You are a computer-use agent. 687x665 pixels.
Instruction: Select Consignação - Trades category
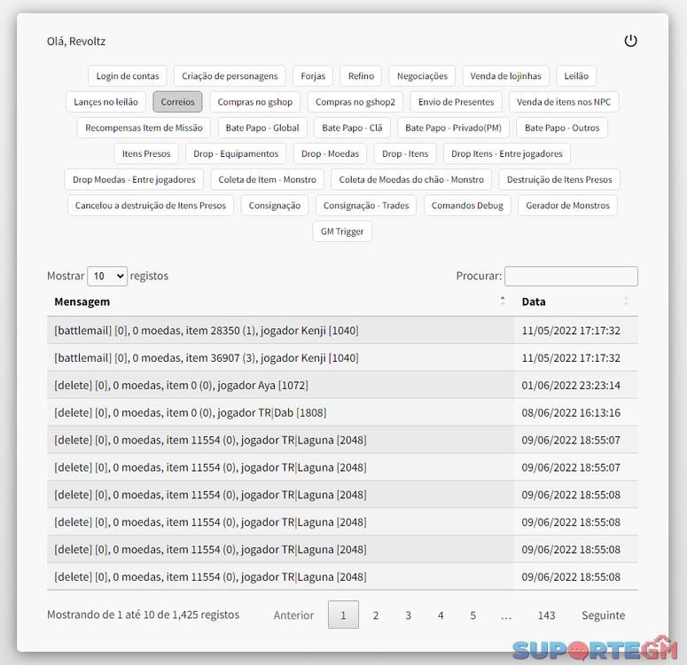[366, 206]
